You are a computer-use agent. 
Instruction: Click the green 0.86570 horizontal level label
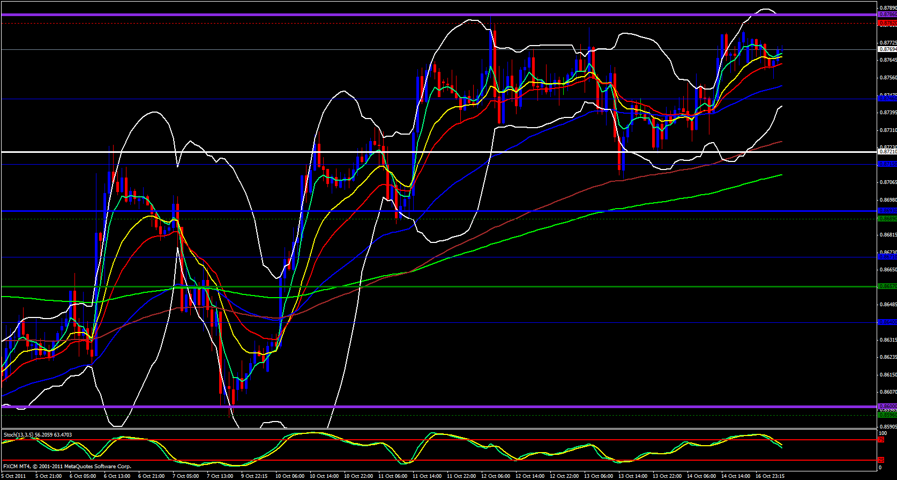887,286
